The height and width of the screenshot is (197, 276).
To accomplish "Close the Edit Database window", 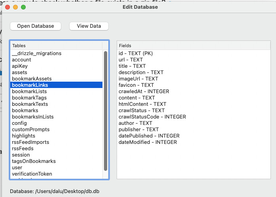I will tap(8, 7).
